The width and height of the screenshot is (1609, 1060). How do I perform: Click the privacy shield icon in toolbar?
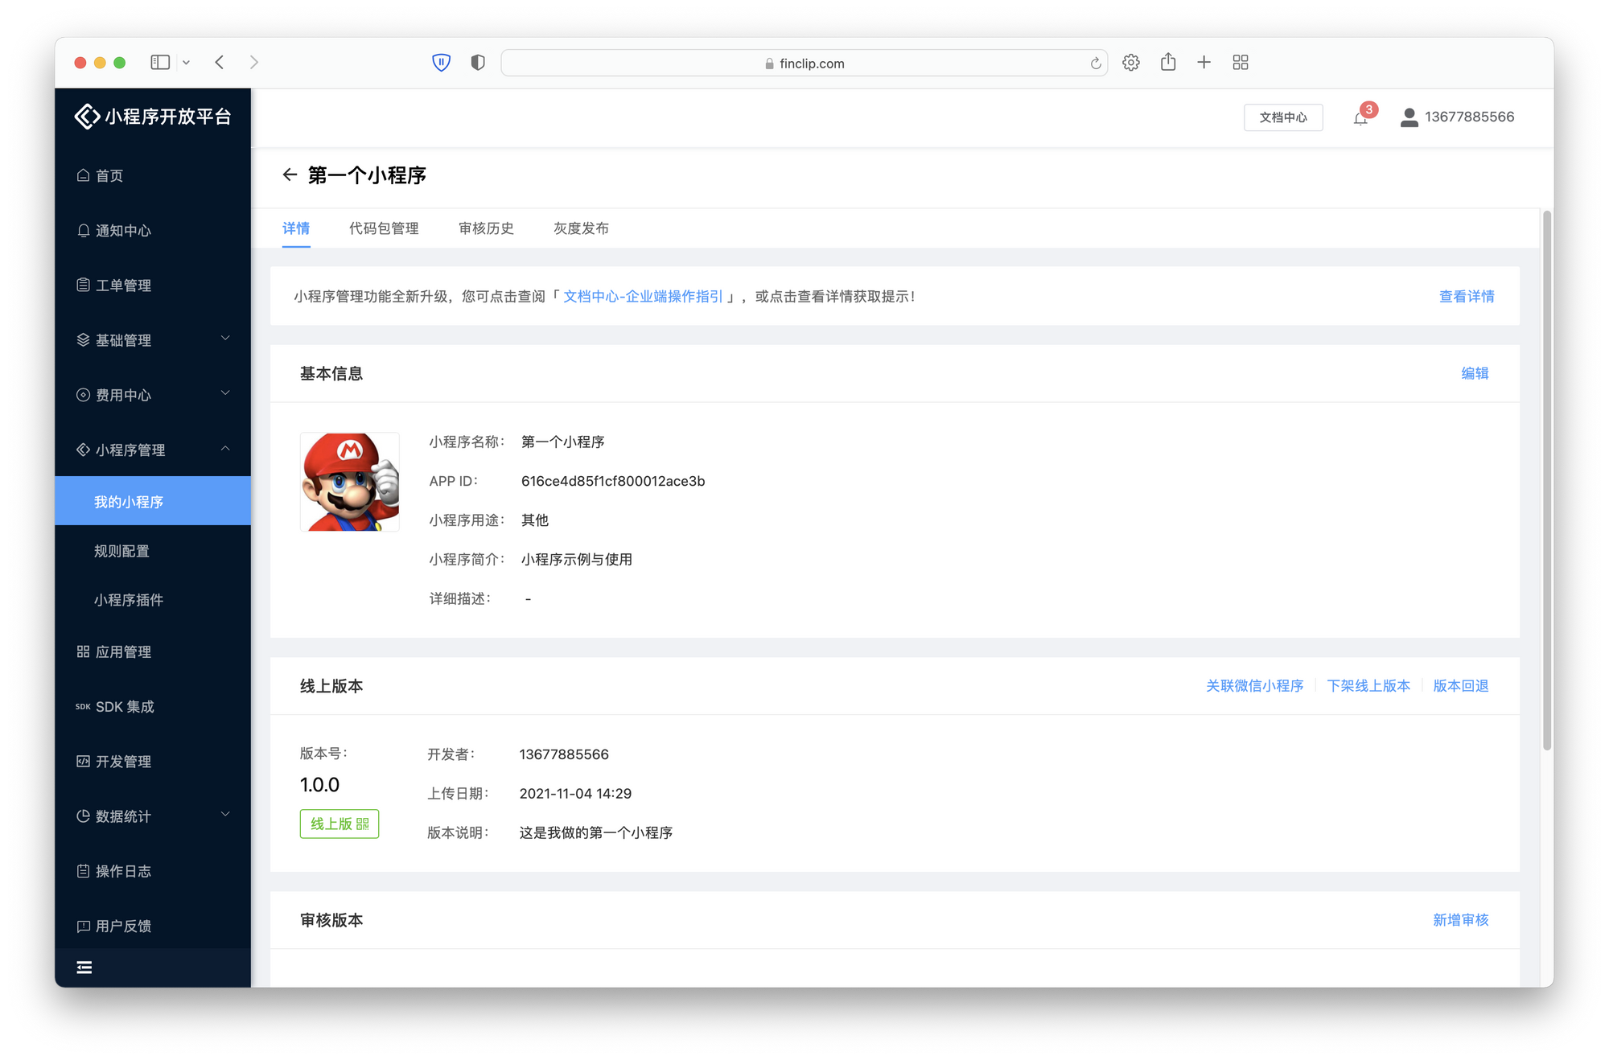point(478,62)
